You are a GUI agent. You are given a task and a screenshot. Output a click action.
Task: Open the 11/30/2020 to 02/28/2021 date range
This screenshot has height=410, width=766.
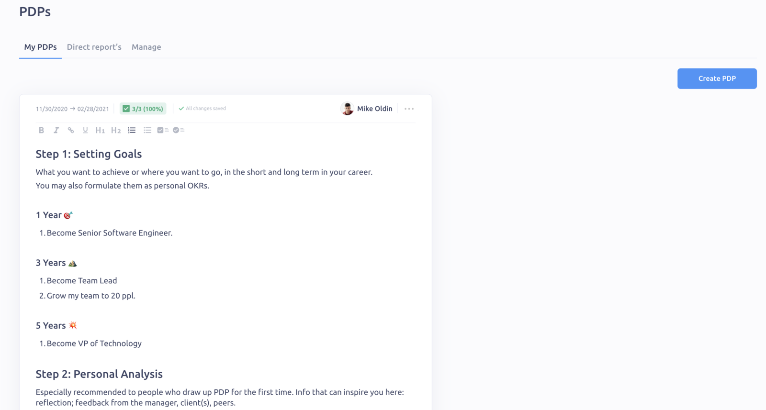coord(72,109)
